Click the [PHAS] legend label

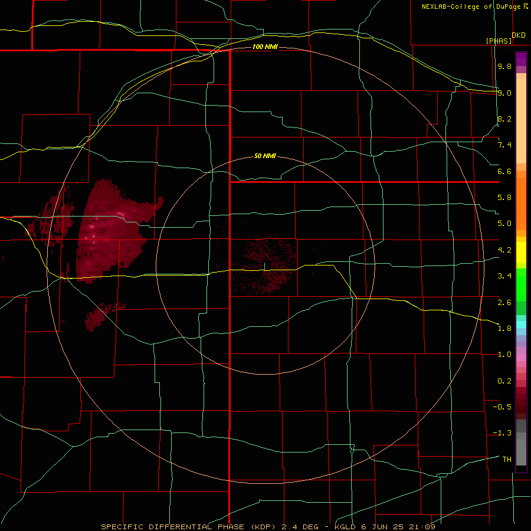[499, 41]
